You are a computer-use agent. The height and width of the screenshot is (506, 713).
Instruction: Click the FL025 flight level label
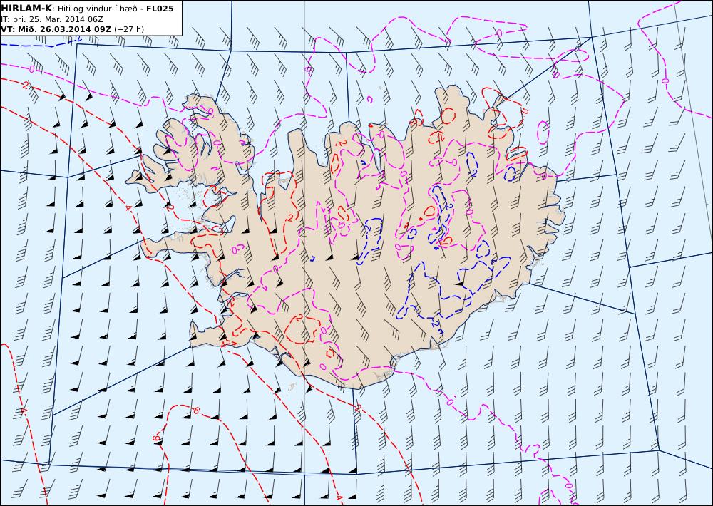click(x=160, y=9)
